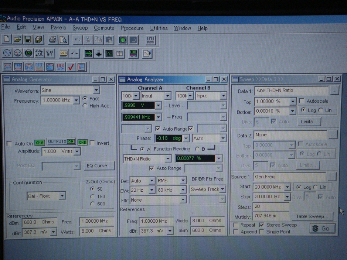Open the Switcher panel icon

75,53
